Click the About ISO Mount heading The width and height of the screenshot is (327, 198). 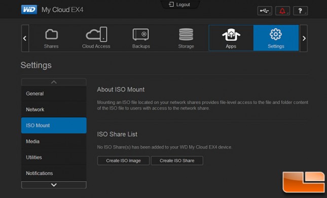tap(121, 89)
